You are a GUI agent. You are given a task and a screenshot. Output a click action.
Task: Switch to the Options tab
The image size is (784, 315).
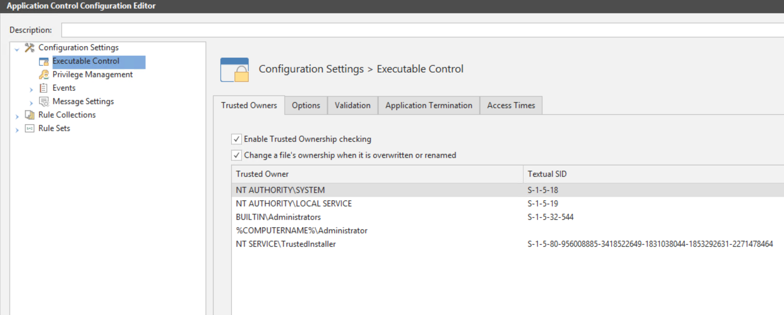306,105
